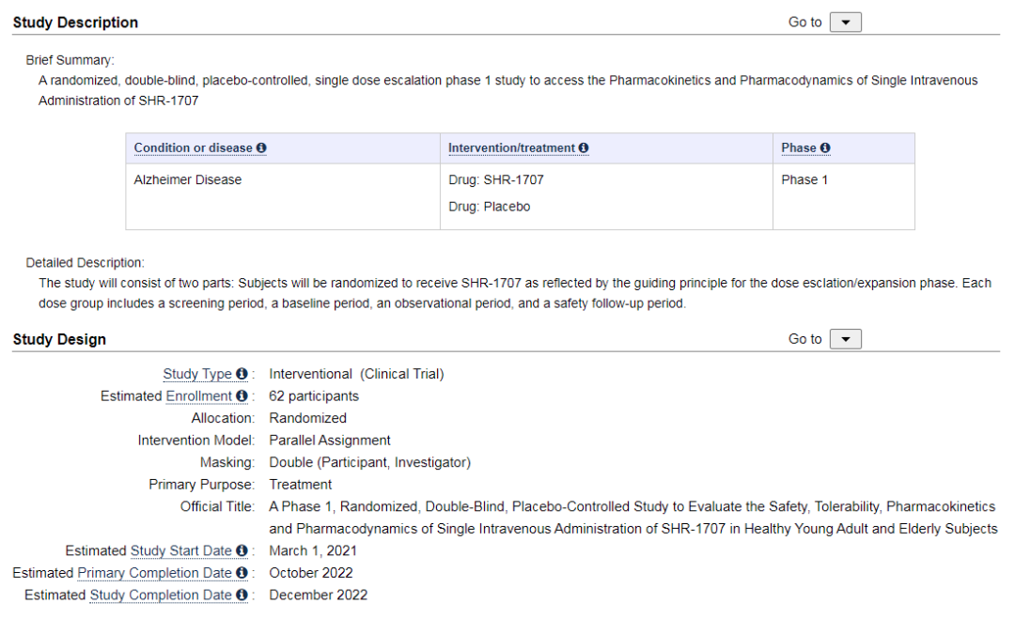Open the Go to dropdown in Study Design
Viewport: 1015px width, 619px height.
click(x=845, y=339)
